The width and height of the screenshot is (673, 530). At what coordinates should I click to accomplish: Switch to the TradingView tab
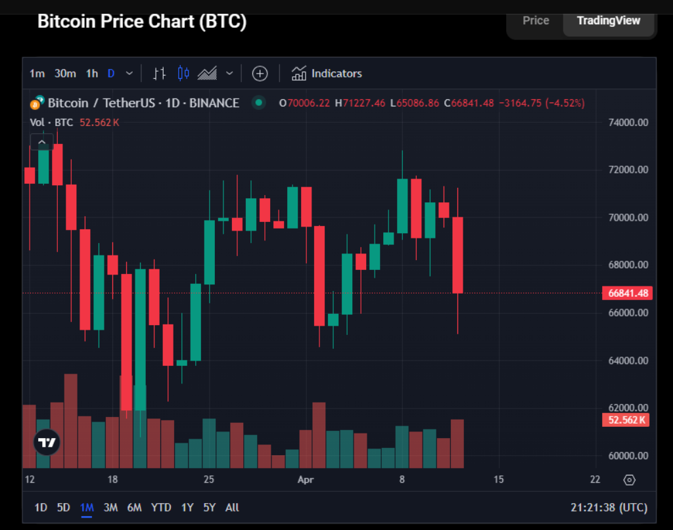(x=608, y=20)
